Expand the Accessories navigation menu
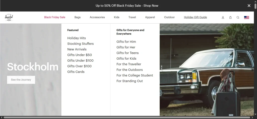The width and height of the screenshot is (257, 119). [x=97, y=17]
